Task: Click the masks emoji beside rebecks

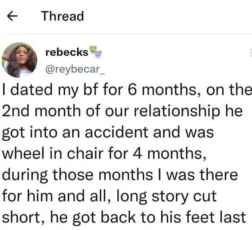Action: point(96,52)
